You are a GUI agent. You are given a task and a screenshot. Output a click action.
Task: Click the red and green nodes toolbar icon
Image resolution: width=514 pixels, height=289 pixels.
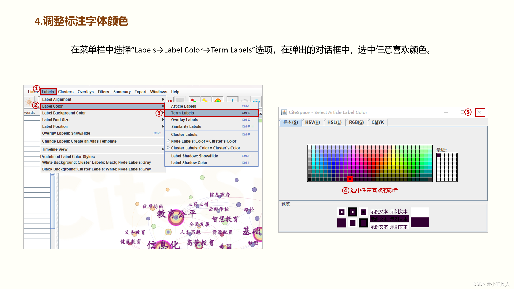point(194,100)
